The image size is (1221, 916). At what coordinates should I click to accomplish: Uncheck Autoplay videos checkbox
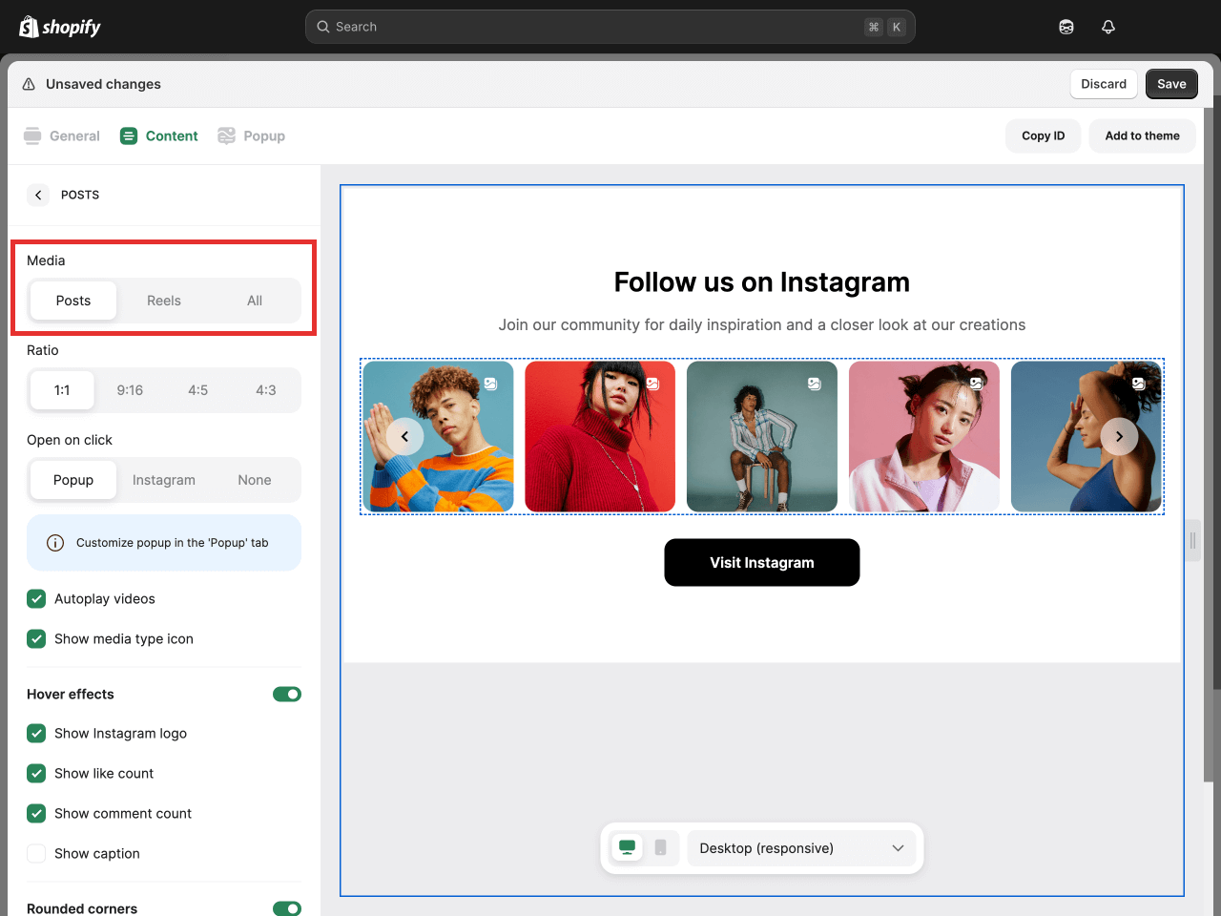(36, 599)
